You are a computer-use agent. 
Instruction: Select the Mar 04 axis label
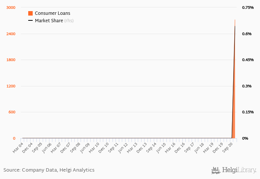coord(18,148)
